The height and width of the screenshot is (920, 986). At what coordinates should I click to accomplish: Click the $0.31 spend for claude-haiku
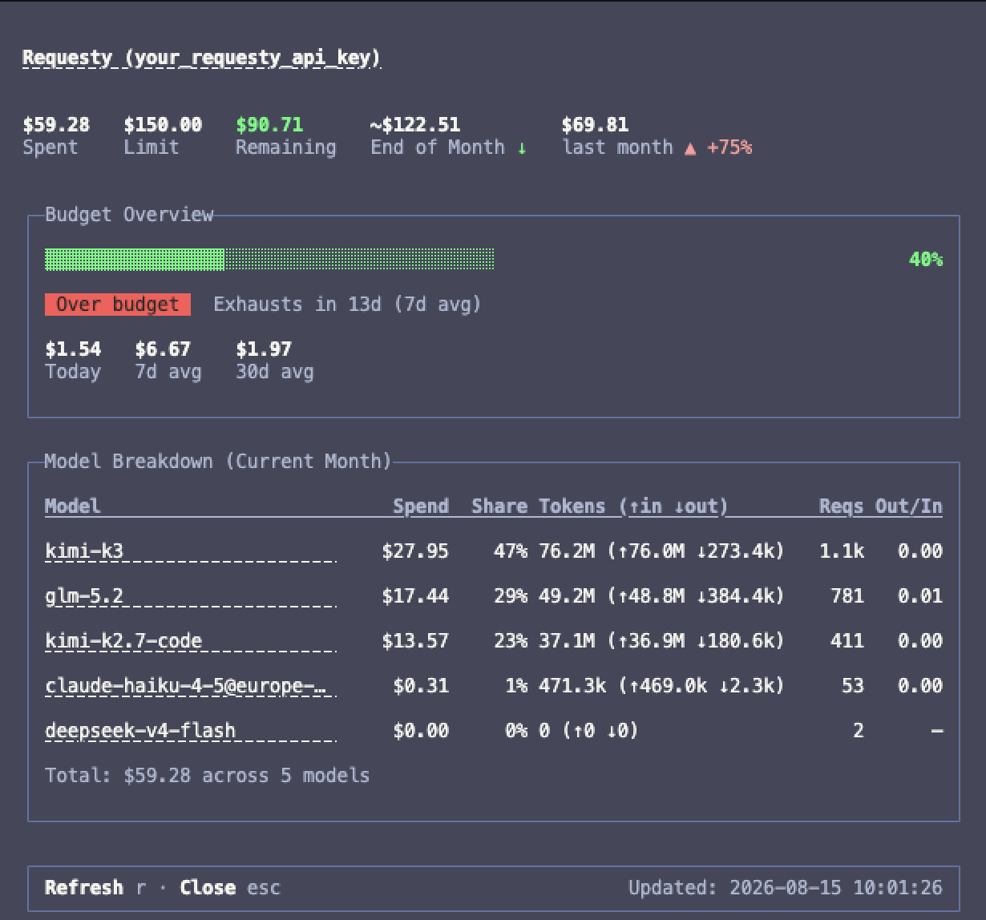tap(421, 685)
